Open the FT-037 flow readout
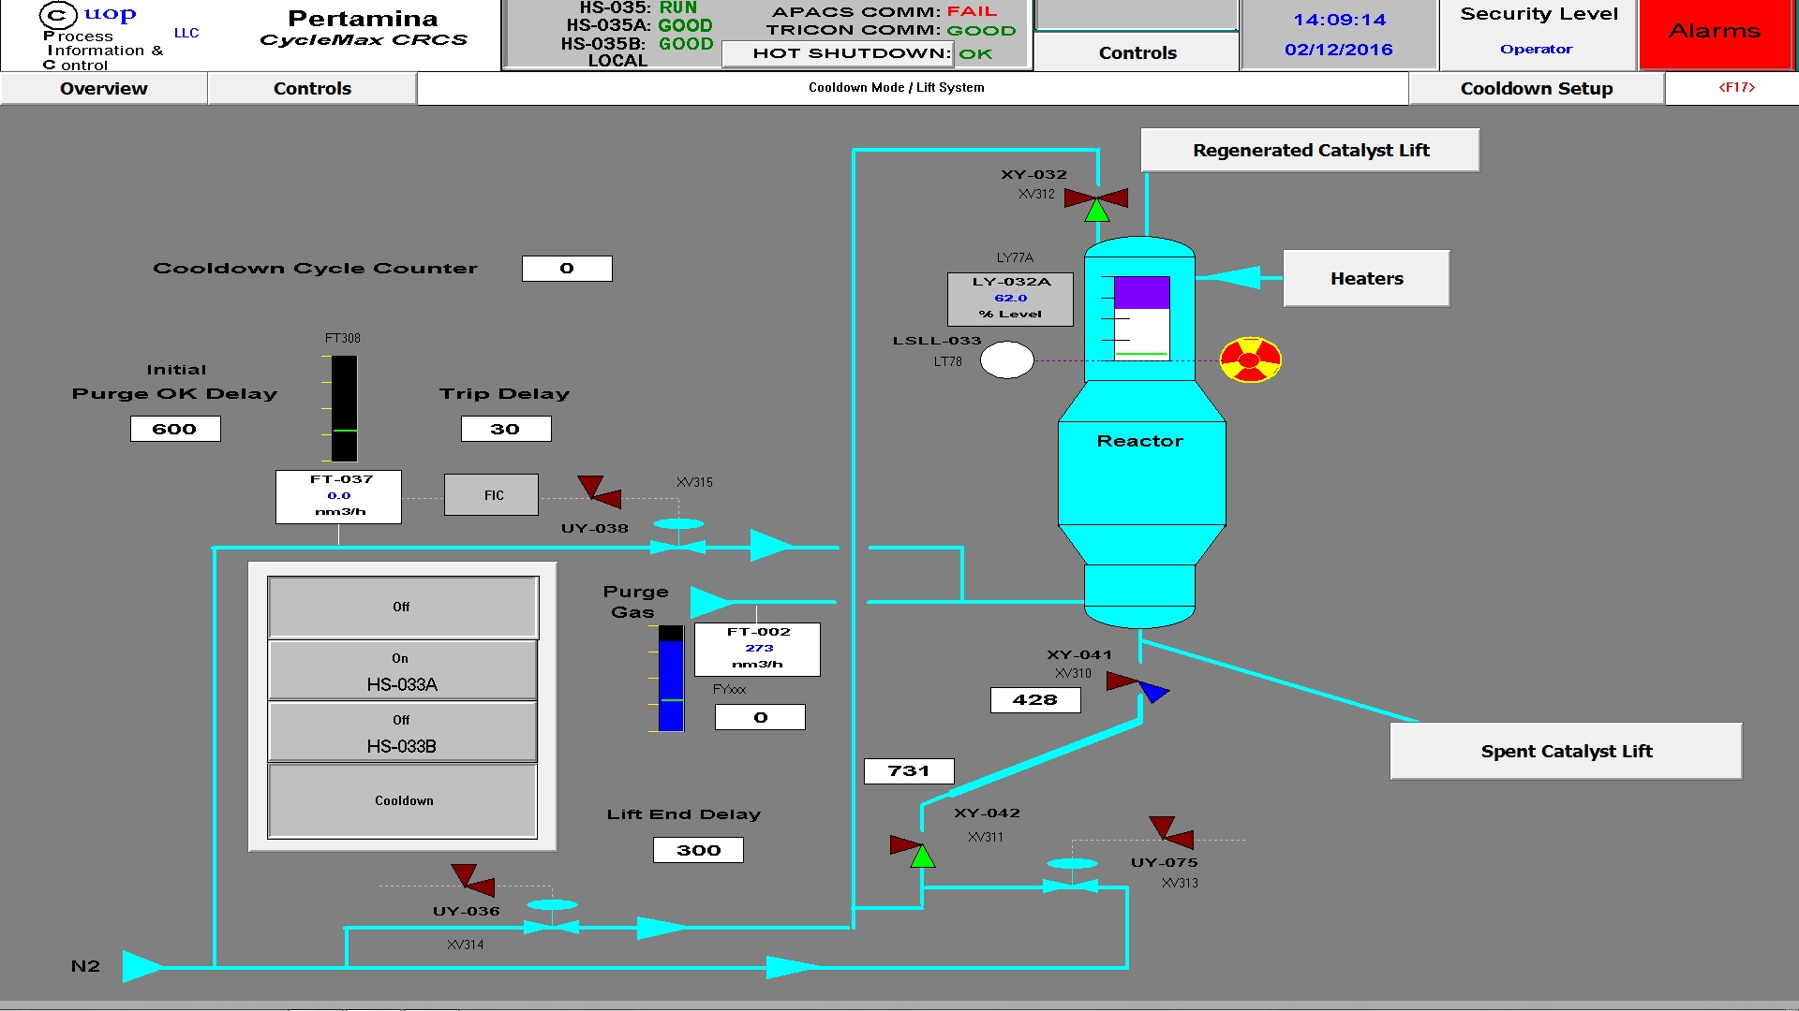The height and width of the screenshot is (1011, 1799). (x=338, y=496)
